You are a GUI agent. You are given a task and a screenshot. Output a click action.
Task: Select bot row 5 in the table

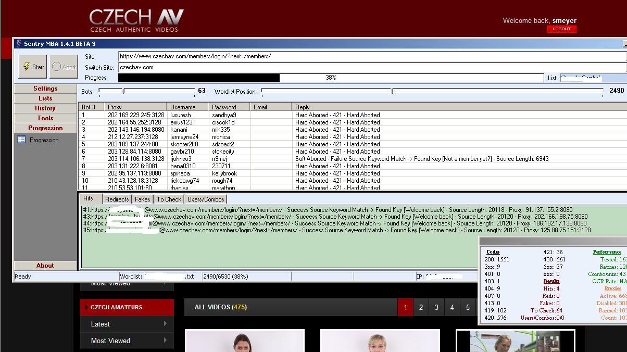click(353, 144)
